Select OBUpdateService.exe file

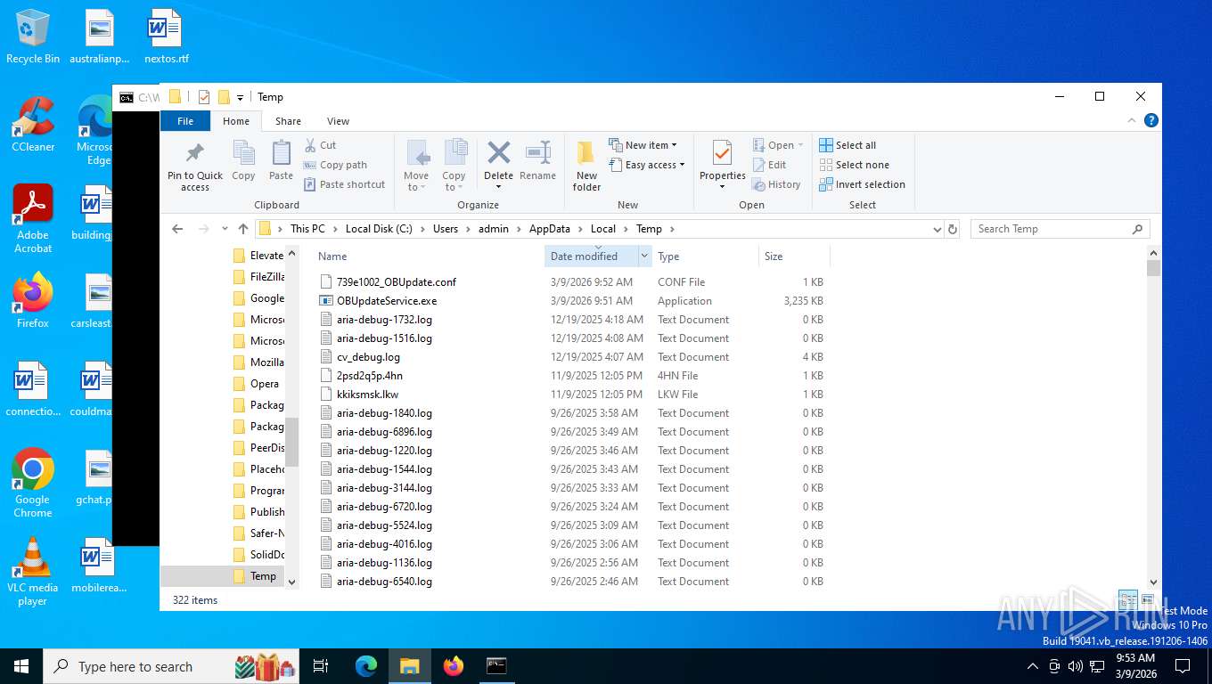[x=387, y=300]
